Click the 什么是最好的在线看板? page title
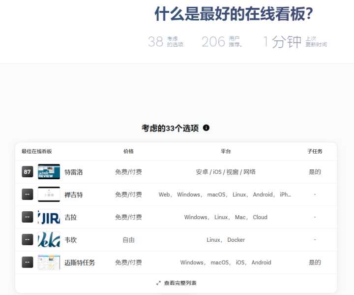The image size is (354, 295). point(234,14)
